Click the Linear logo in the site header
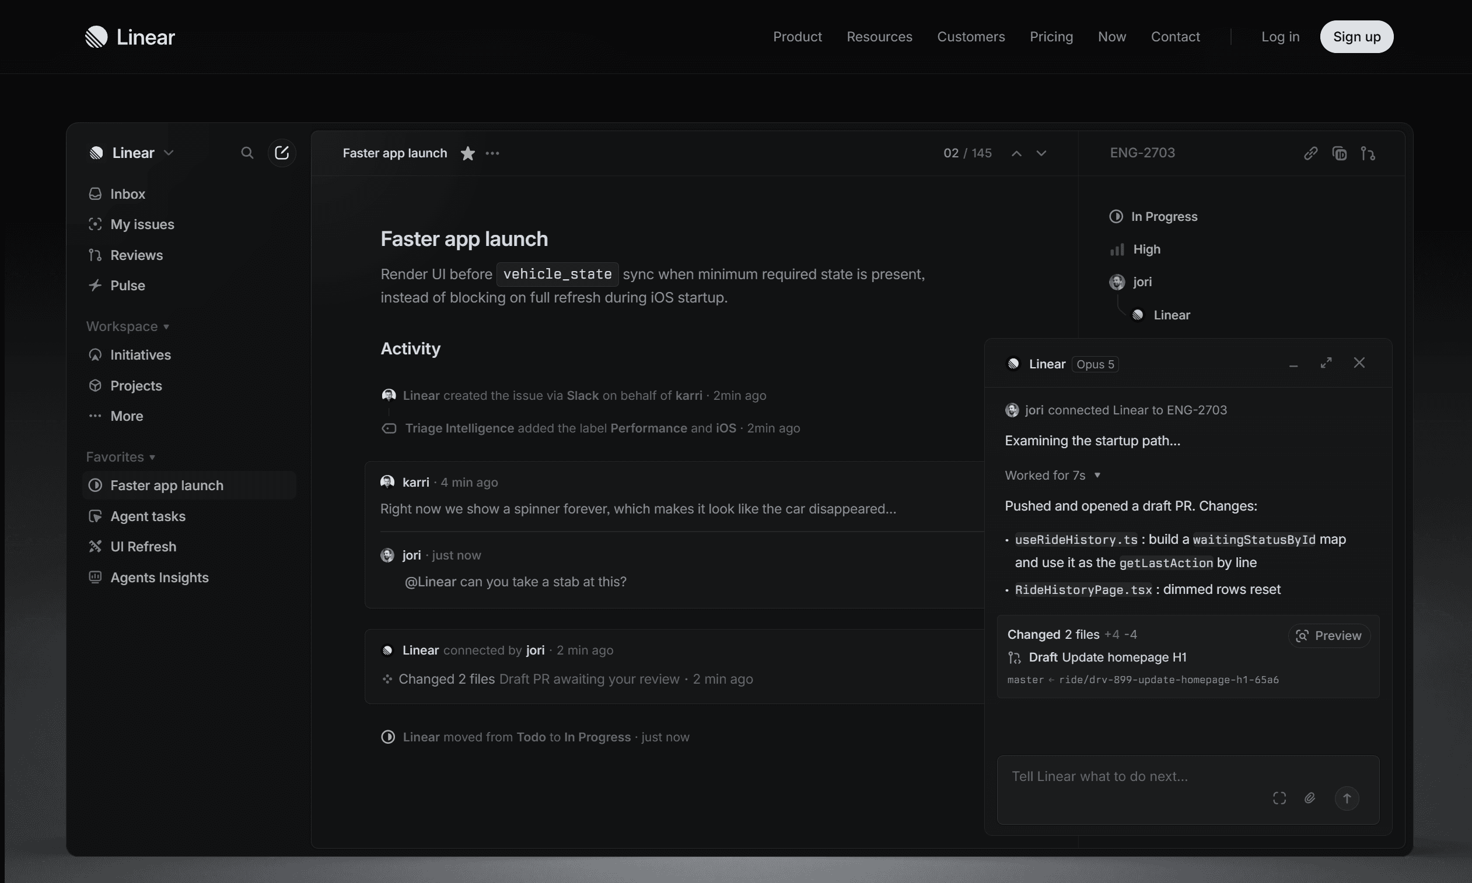Viewport: 1472px width, 883px height. coord(130,37)
